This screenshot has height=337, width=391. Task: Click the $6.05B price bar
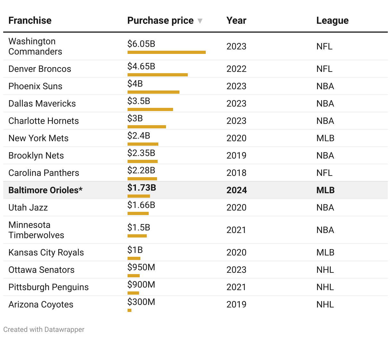tap(166, 52)
